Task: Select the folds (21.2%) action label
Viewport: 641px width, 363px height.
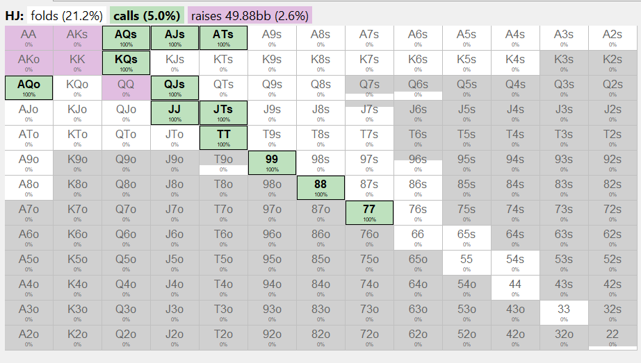Action: pos(67,16)
